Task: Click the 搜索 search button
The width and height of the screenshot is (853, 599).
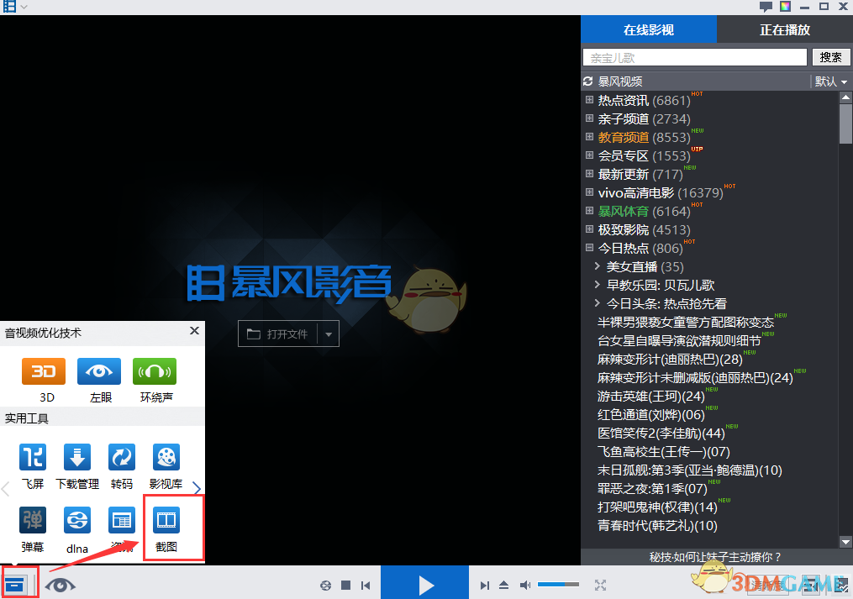Action: pos(831,57)
